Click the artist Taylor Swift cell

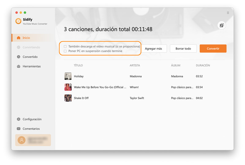click(137, 98)
